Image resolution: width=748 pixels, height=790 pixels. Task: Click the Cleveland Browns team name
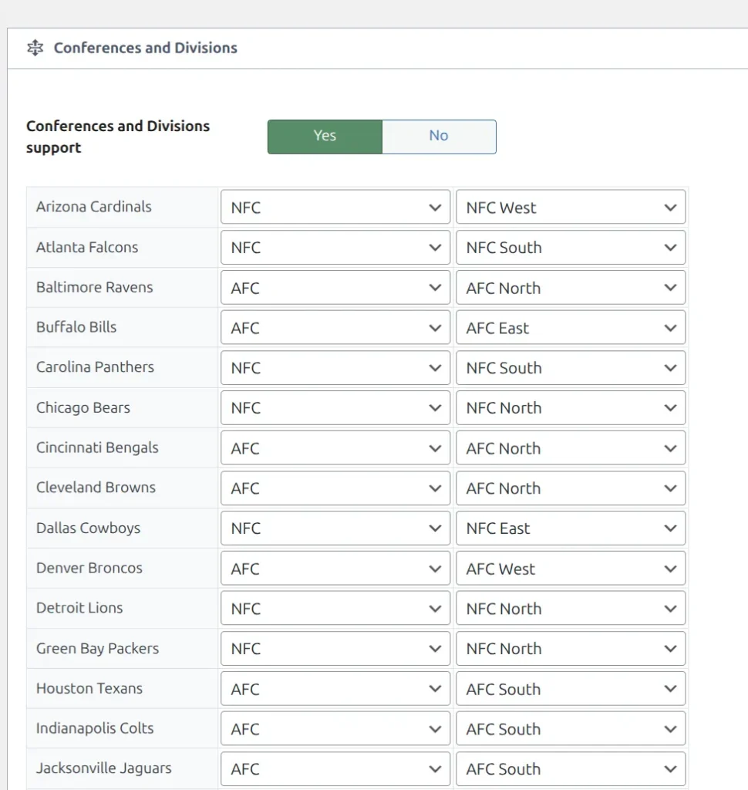(96, 488)
